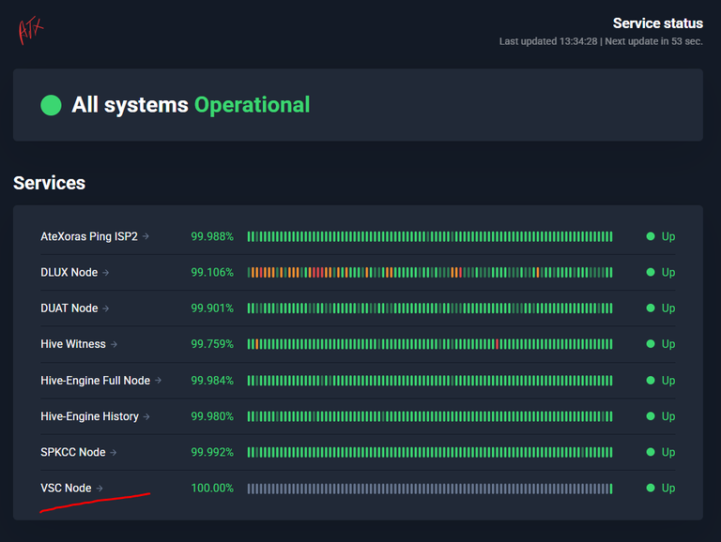The height and width of the screenshot is (542, 721).
Task: Click the Hive-Engine Full Node uptime bar
Action: [430, 381]
